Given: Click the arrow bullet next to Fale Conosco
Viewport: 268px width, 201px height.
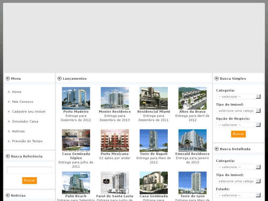Looking at the screenshot, I should 9,102.
